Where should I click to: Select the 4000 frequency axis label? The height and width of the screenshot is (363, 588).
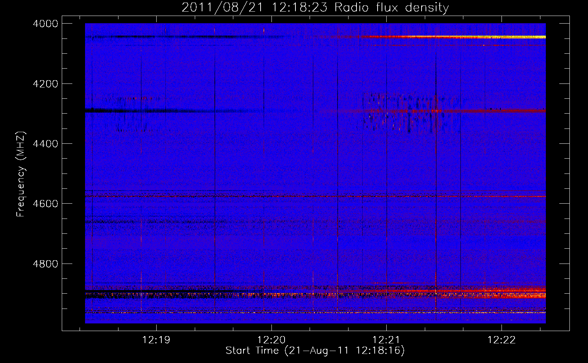pos(45,24)
